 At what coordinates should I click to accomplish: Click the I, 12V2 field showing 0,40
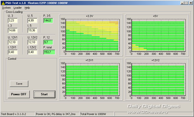tap(32, 52)
